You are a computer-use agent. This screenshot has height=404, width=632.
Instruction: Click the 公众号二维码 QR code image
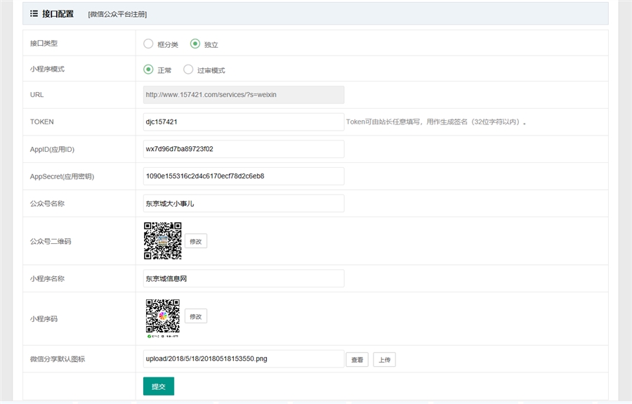(163, 240)
